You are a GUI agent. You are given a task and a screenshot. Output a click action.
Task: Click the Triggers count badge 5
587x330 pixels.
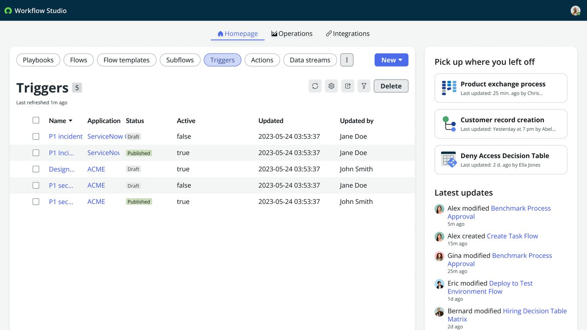[x=77, y=88]
